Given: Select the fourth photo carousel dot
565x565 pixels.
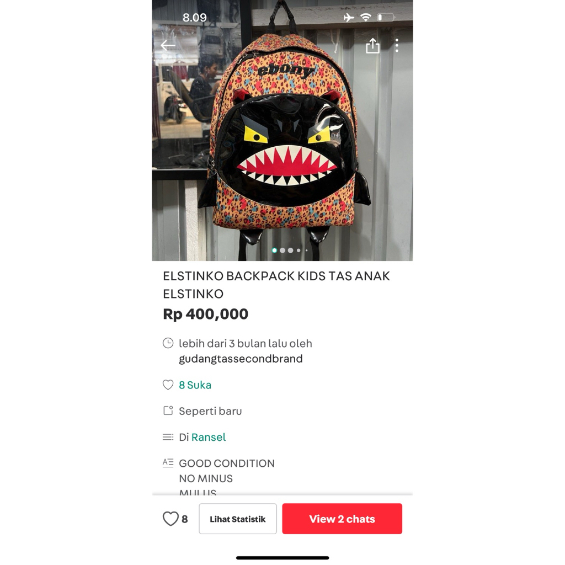Looking at the screenshot, I should (299, 250).
